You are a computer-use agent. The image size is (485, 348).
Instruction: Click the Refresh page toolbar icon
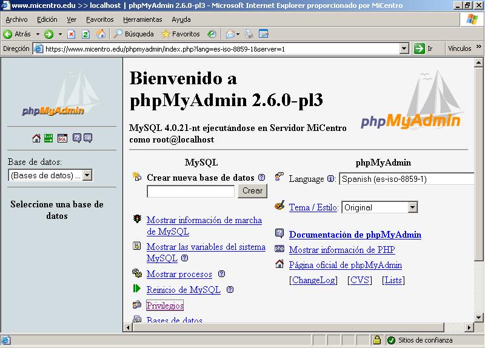[x=85, y=34]
